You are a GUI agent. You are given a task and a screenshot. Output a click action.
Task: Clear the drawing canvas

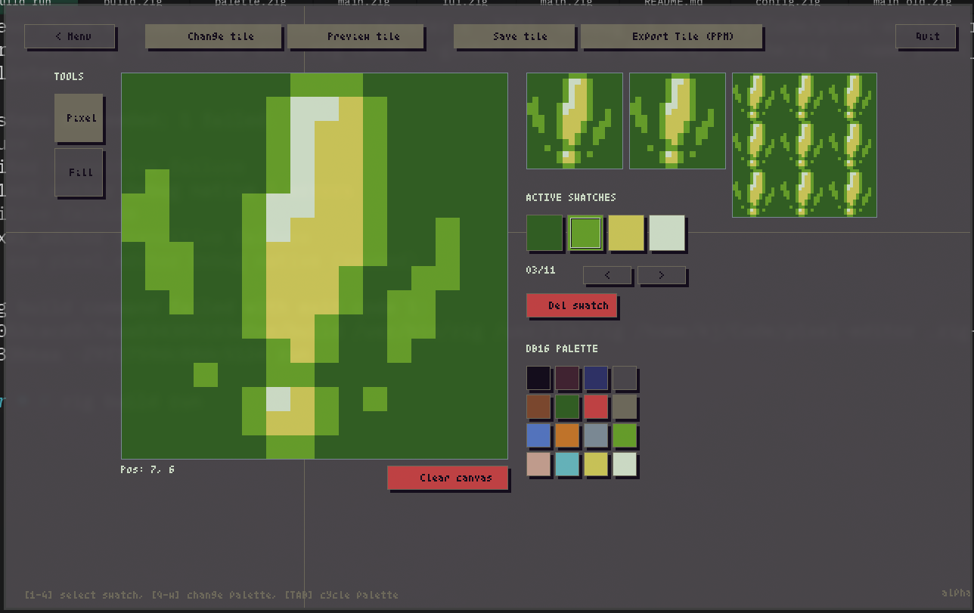click(448, 478)
